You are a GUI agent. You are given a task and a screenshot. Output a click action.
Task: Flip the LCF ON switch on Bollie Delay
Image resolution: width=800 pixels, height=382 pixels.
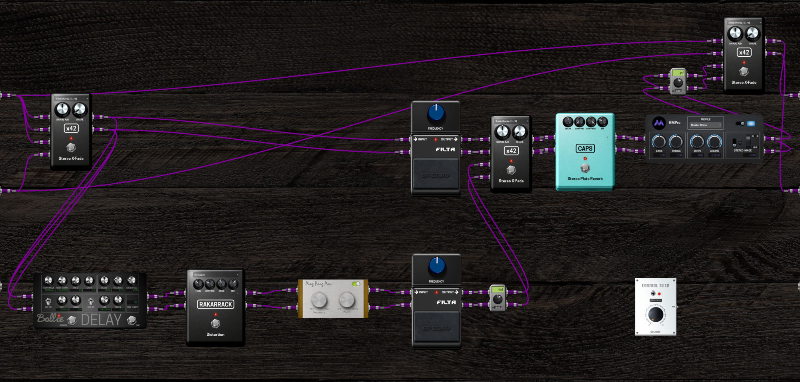coord(48,301)
